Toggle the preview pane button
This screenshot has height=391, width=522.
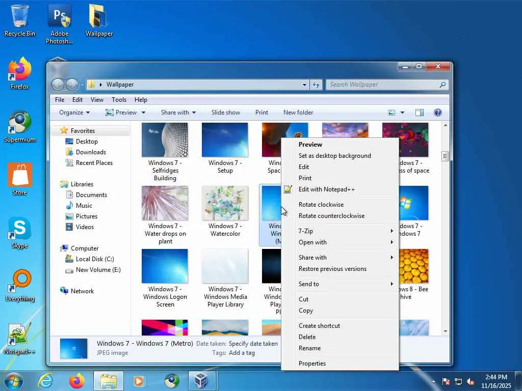pos(420,113)
